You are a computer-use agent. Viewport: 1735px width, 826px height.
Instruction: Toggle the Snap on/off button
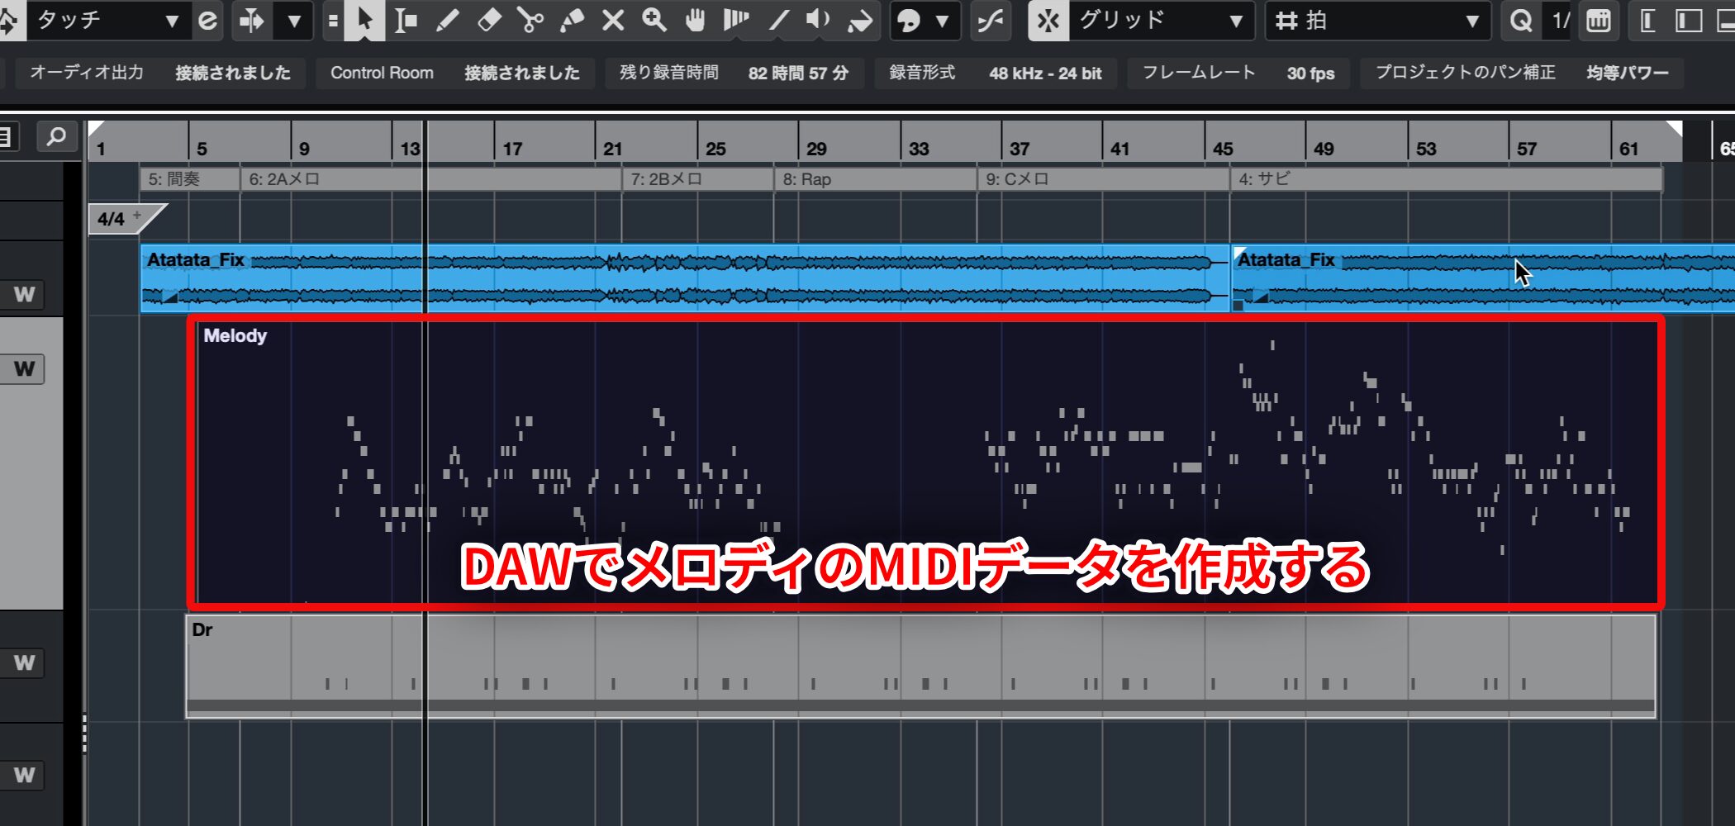tap(1048, 20)
